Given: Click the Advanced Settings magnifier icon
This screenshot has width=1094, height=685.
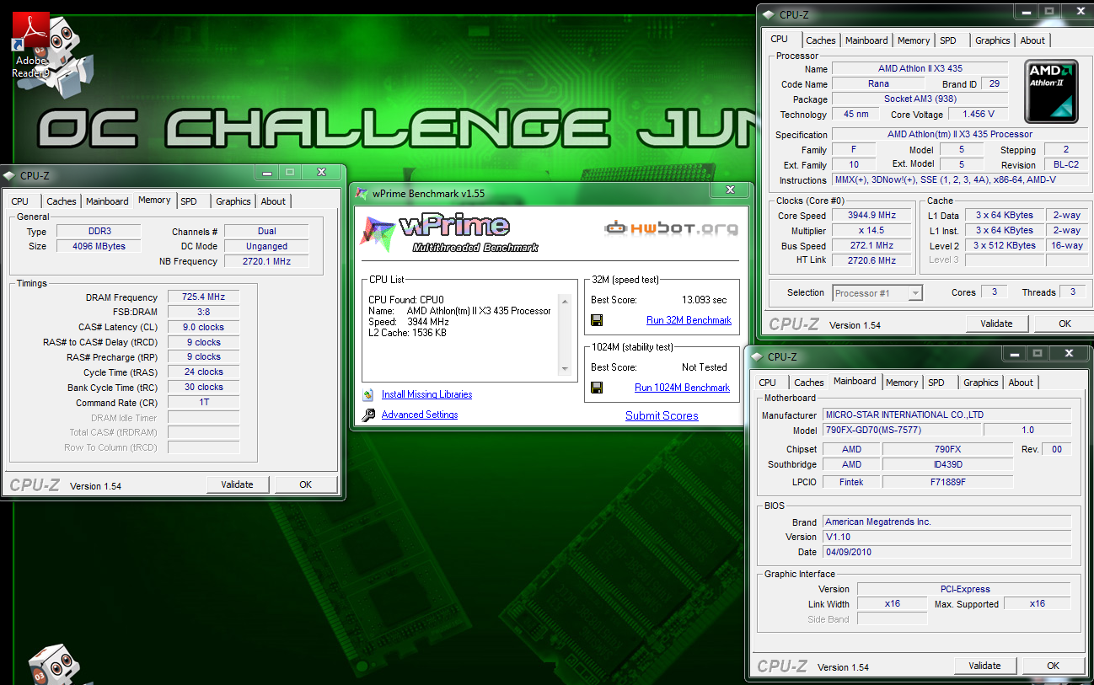Looking at the screenshot, I should (368, 415).
